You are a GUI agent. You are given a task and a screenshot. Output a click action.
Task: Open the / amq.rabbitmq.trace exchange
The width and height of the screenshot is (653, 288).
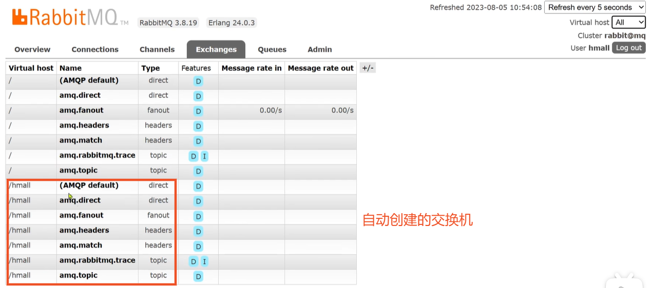point(98,155)
